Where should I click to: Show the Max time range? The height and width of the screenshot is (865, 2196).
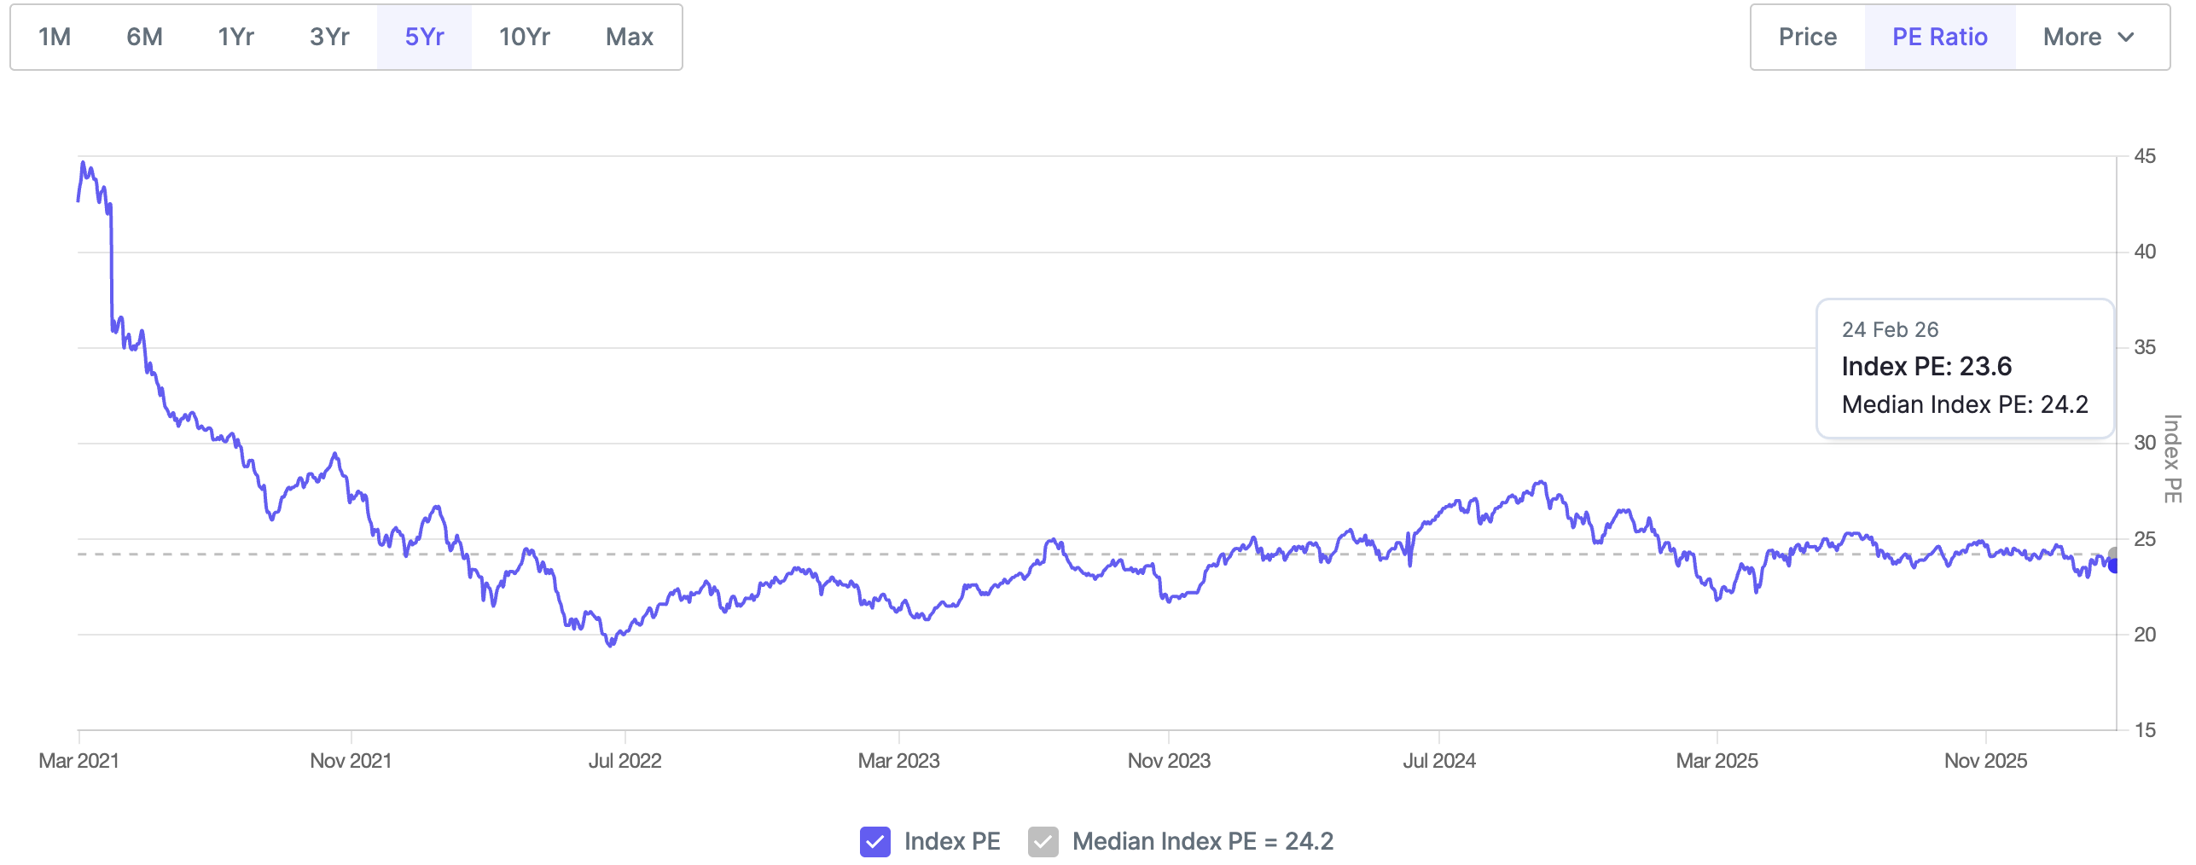point(629,37)
